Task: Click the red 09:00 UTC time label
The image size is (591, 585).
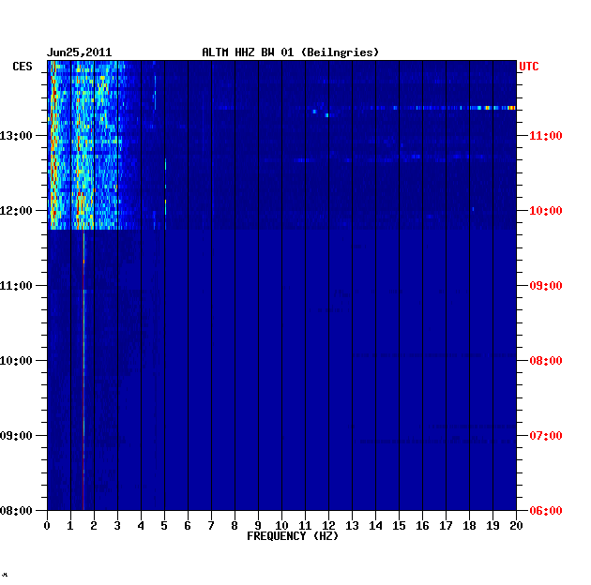Action: click(x=546, y=286)
